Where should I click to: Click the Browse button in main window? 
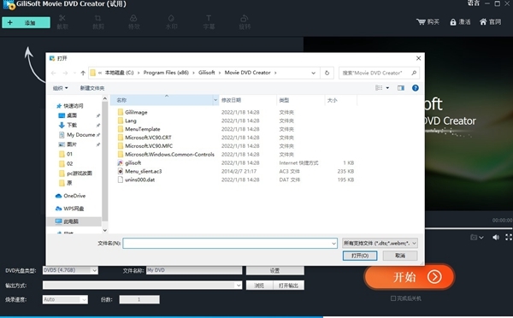[x=259, y=286]
